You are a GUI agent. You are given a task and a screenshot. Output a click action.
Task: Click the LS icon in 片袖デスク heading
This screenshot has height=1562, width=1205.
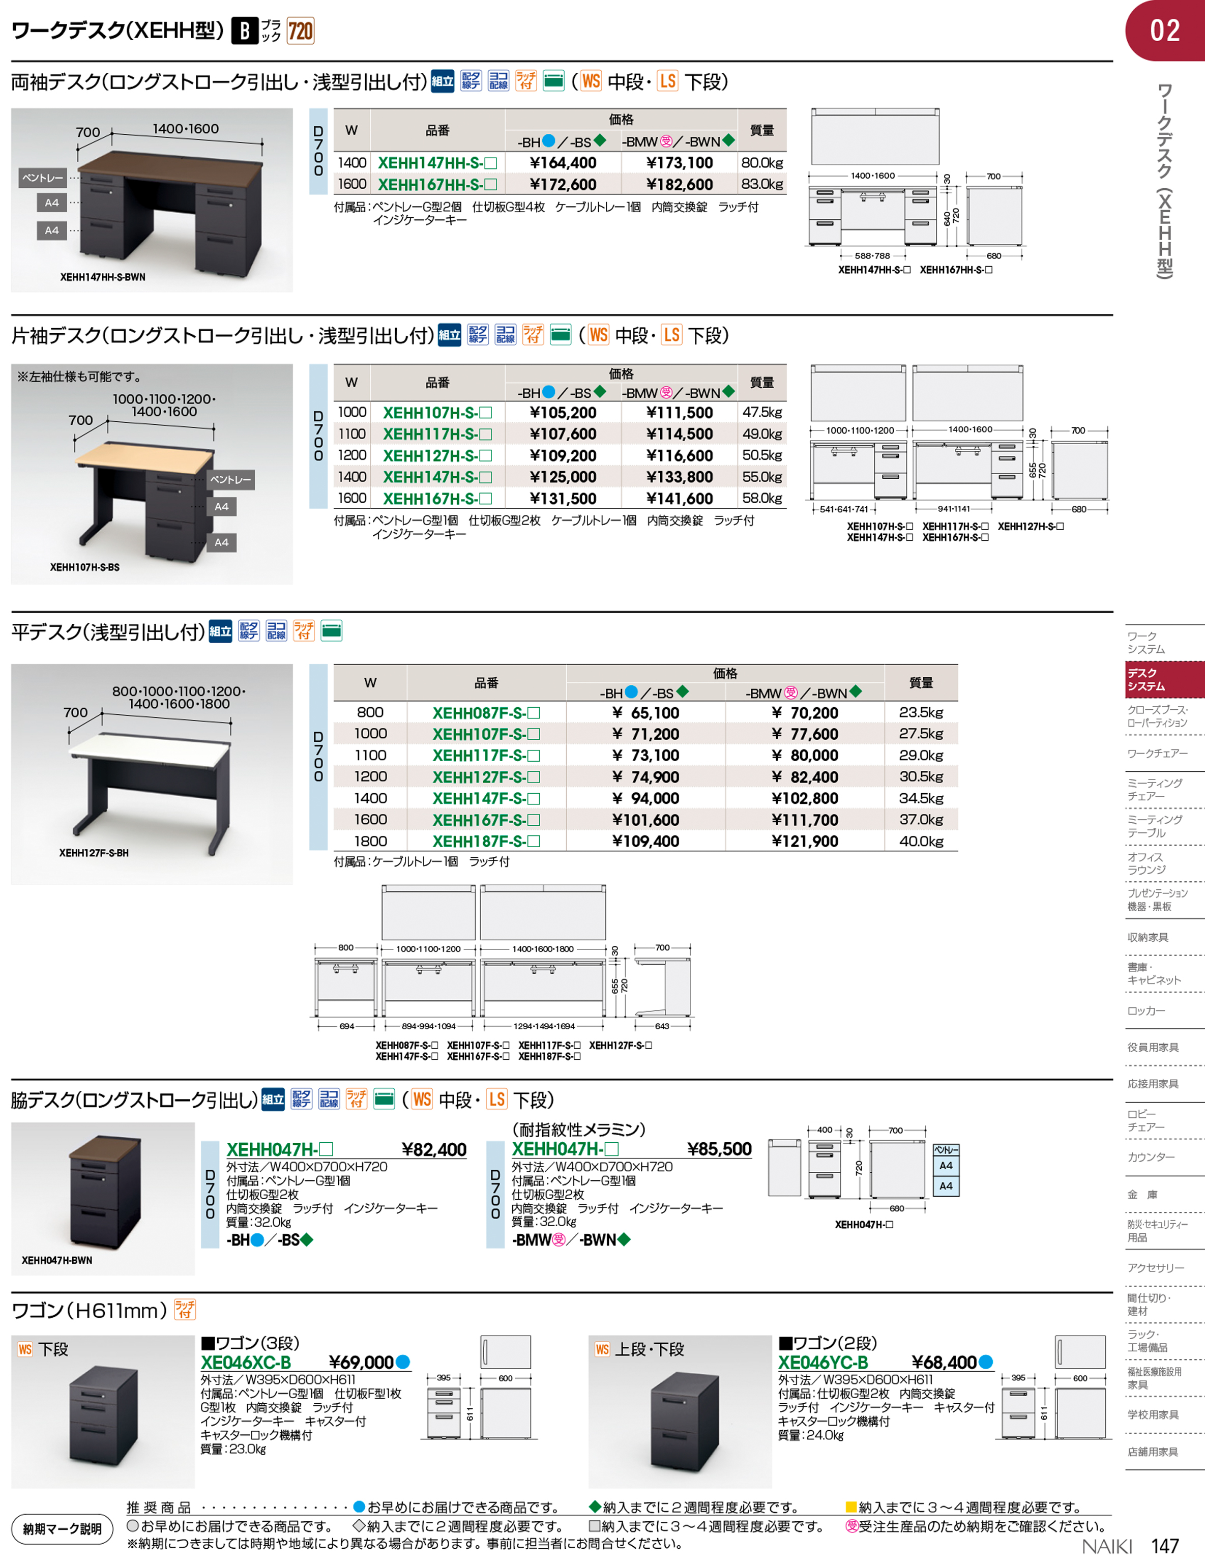[671, 335]
